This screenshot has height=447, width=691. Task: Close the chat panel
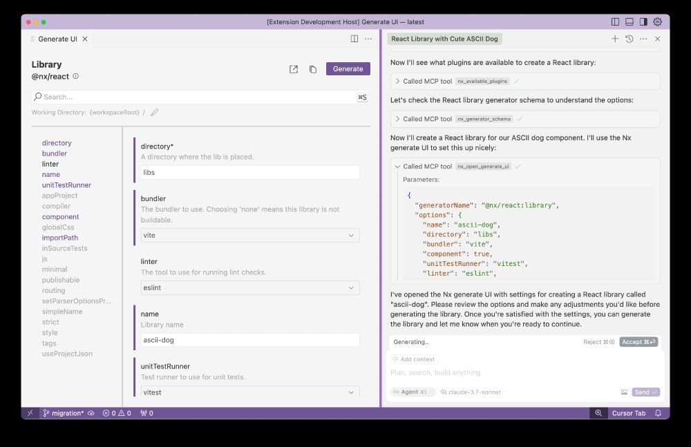pos(658,39)
